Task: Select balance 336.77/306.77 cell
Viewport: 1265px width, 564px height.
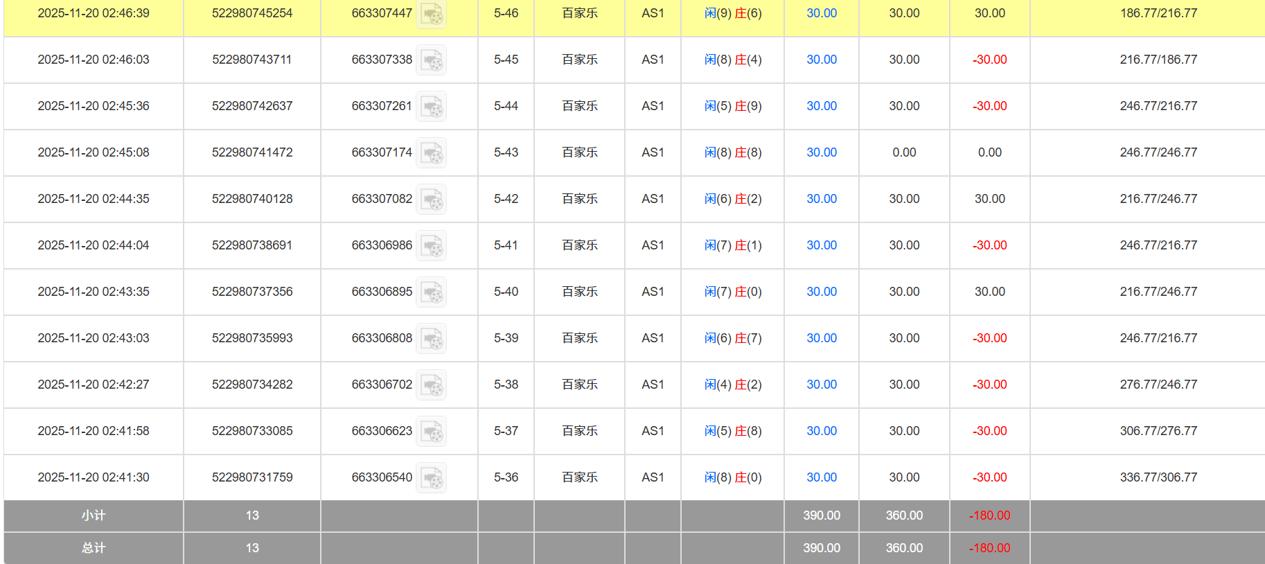Action: (1158, 477)
